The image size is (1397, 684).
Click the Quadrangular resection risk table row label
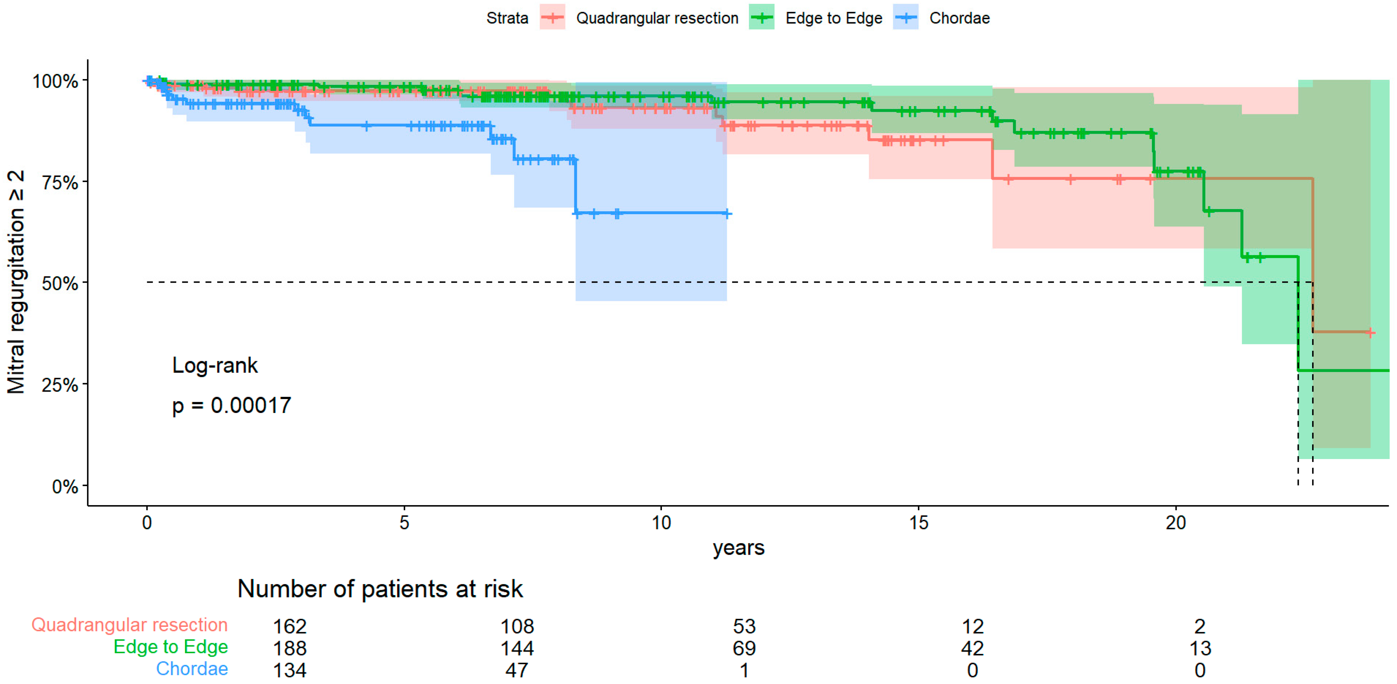[x=129, y=625]
